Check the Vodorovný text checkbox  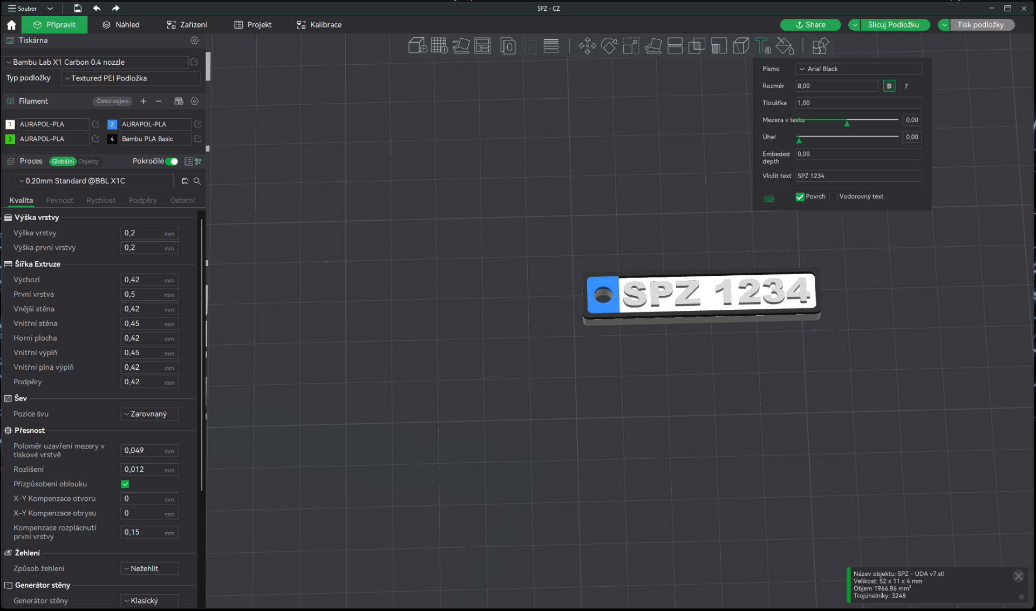tap(834, 197)
